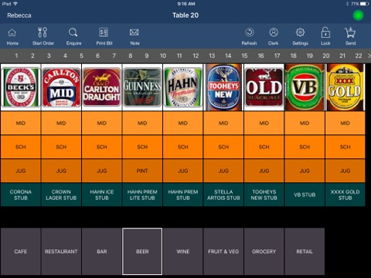Screen dimensions: 371x278
Task: Lock the terminal with padlock icon
Action: [x=325, y=32]
